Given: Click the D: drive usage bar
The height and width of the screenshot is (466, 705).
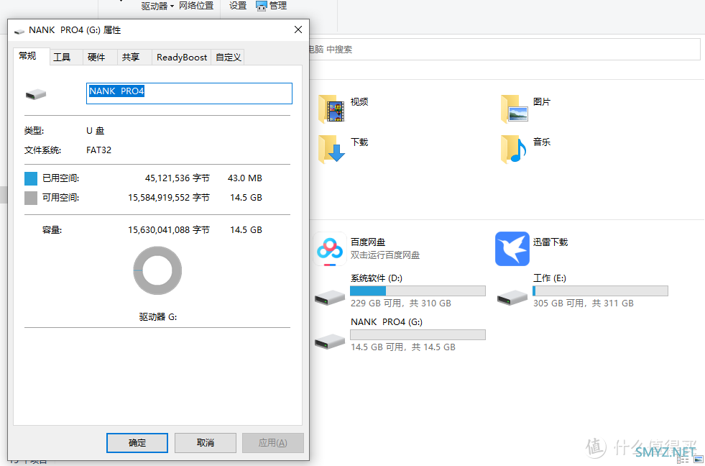Looking at the screenshot, I should [418, 291].
